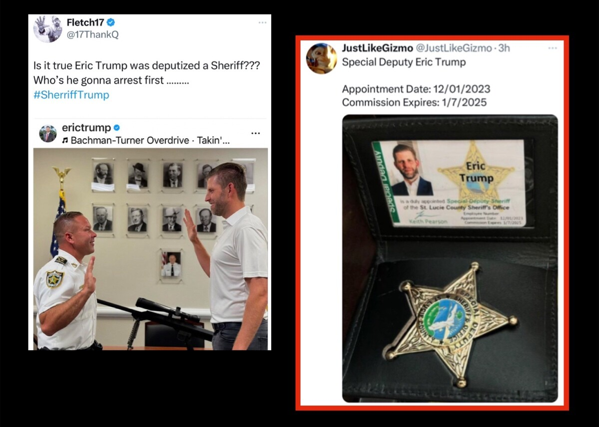Click the Fletch17 display name

pos(85,22)
